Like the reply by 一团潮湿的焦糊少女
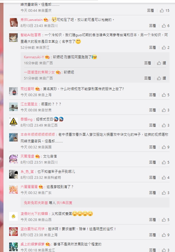Image resolution: width=175 pixels, height=252 pixels. click(x=161, y=78)
